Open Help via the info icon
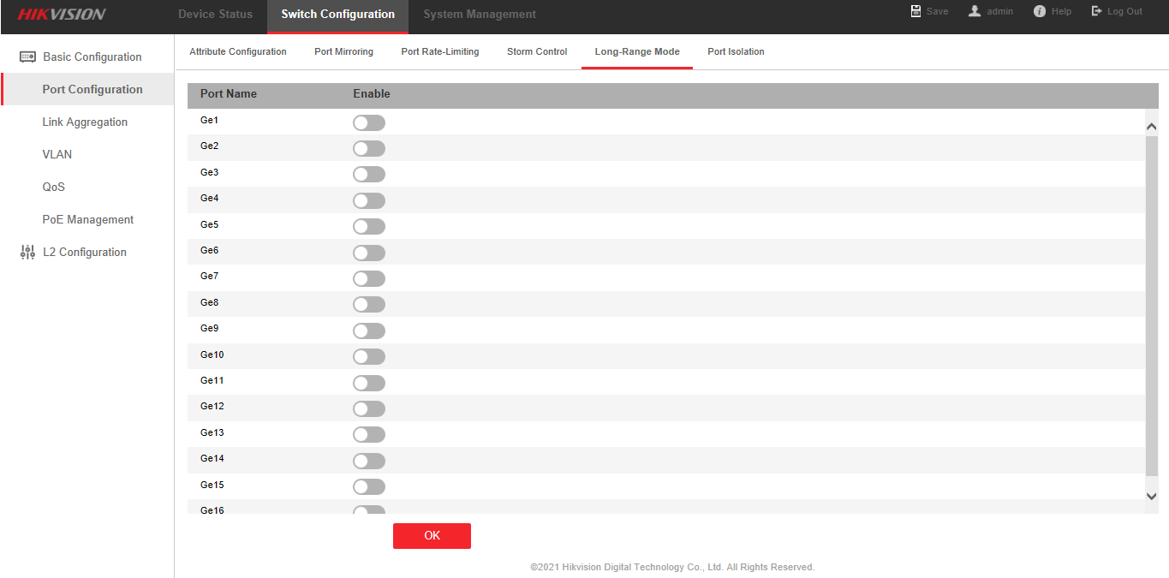Screen dimensions: 1169x578 coord(1040,11)
